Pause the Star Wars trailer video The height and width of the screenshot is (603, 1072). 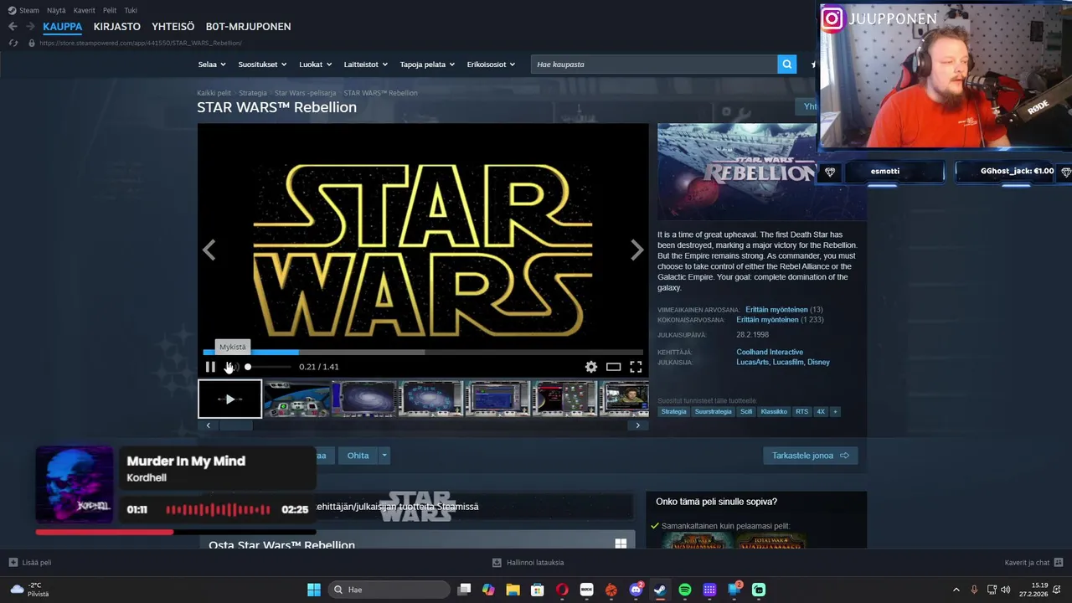[210, 367]
